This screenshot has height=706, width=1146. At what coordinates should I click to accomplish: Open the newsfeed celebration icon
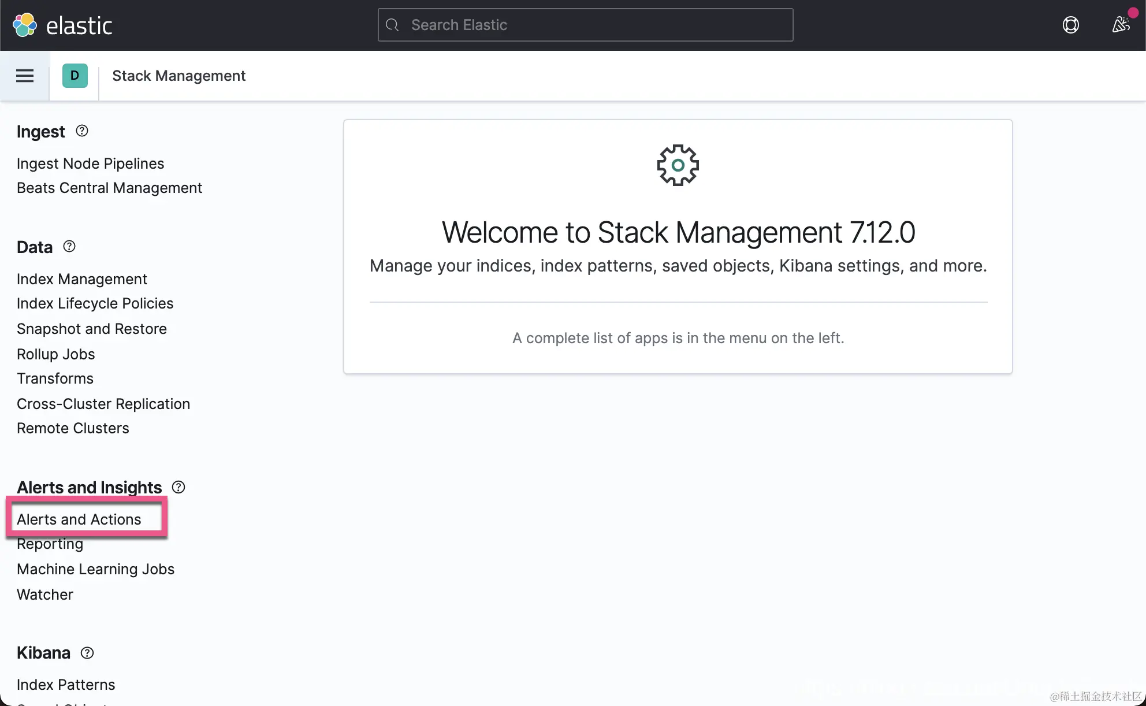coord(1121,25)
